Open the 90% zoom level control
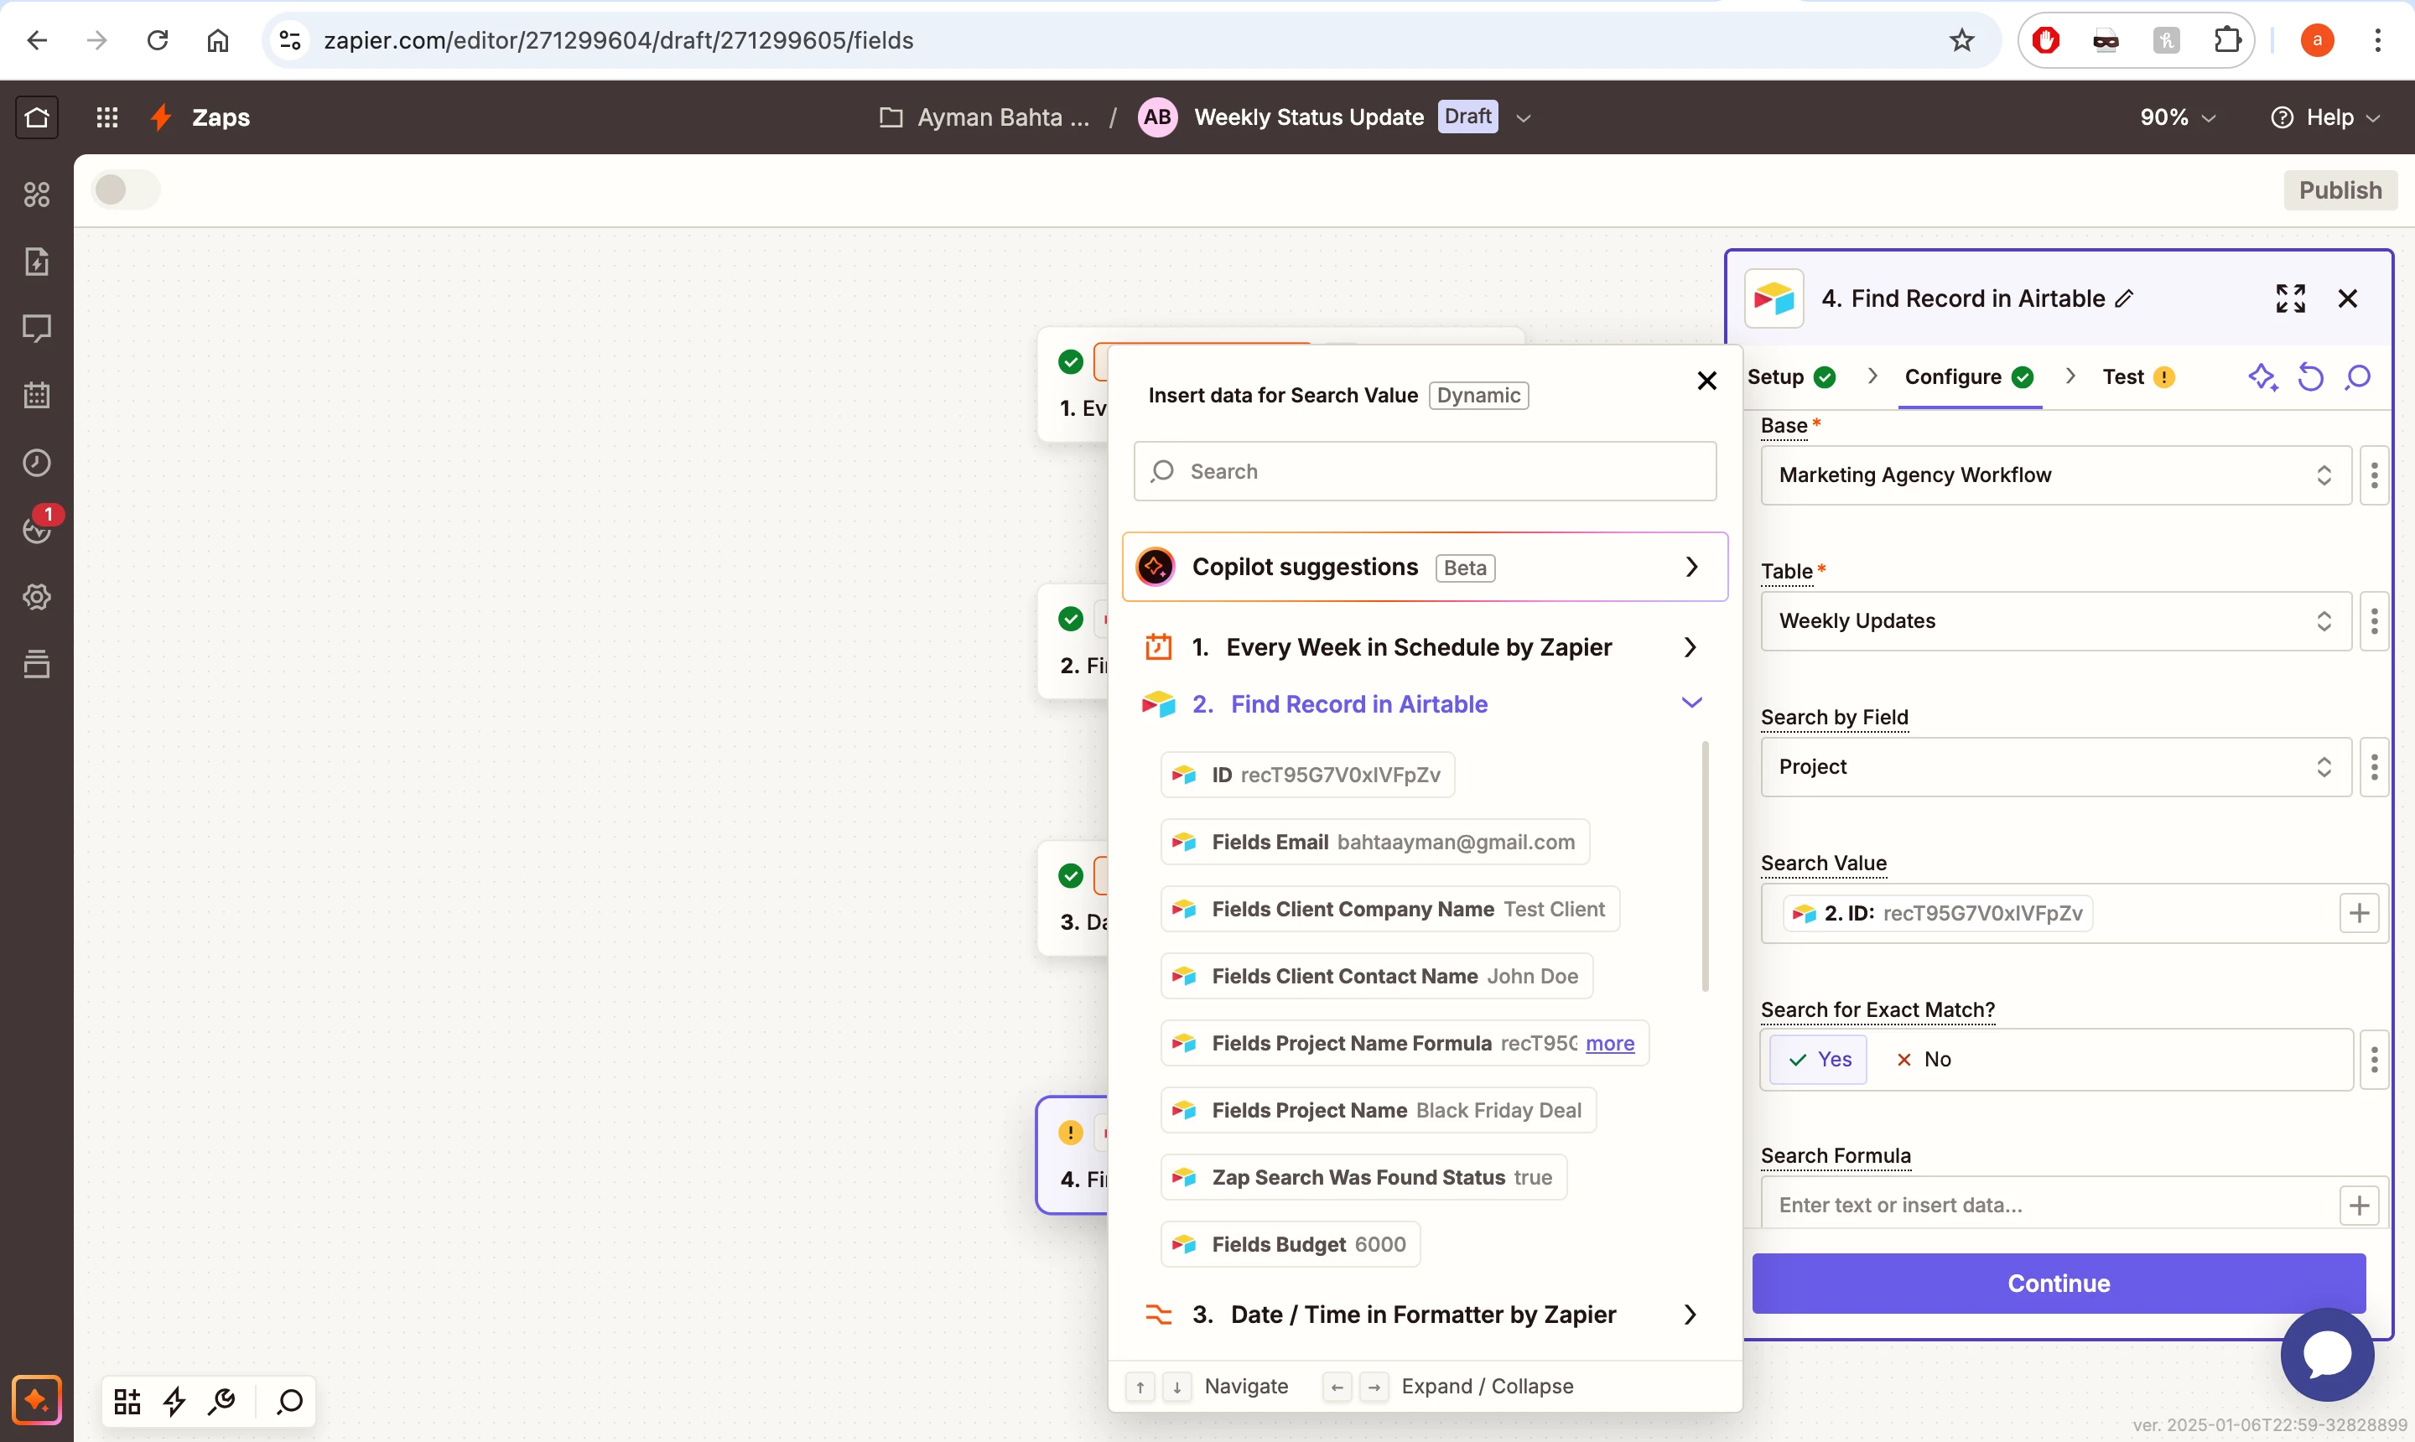 pyautogui.click(x=2177, y=117)
